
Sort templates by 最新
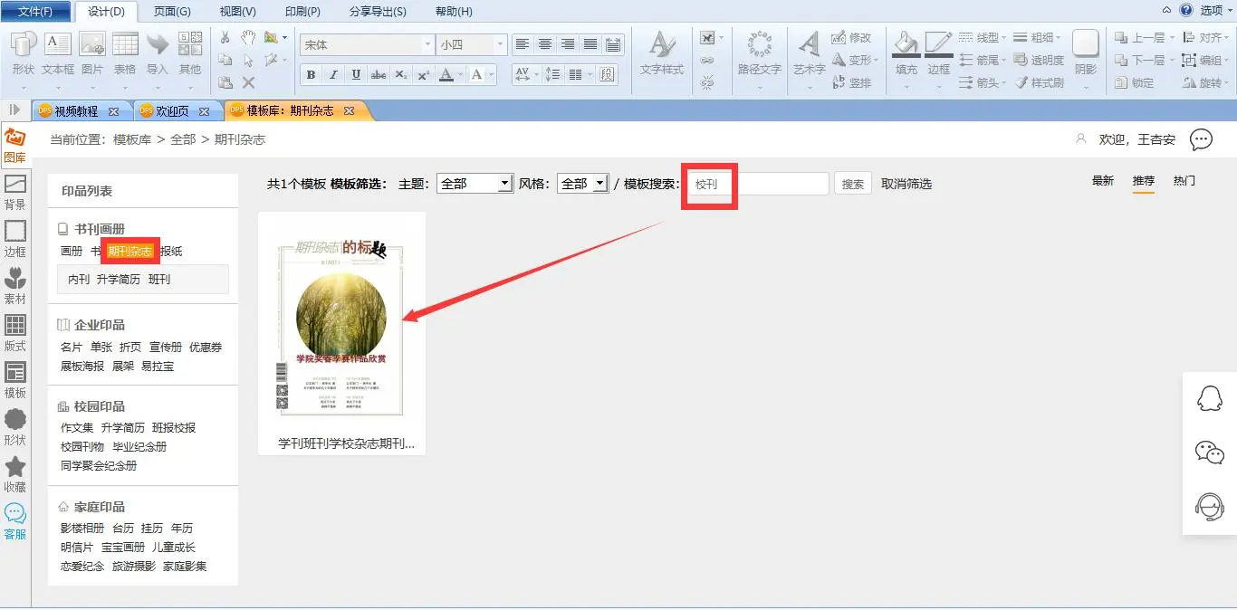point(1103,181)
